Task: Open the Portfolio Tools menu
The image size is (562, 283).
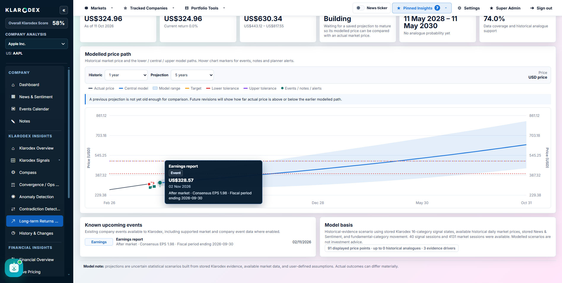Action: (x=205, y=8)
